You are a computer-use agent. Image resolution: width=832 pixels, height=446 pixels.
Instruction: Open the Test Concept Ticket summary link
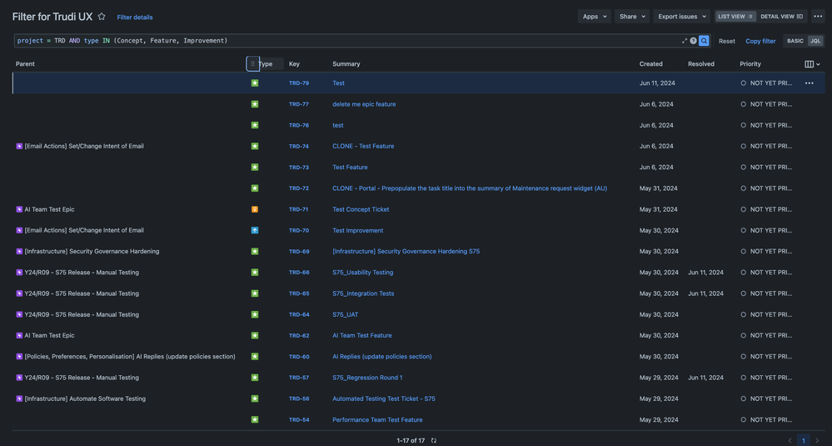(x=361, y=209)
